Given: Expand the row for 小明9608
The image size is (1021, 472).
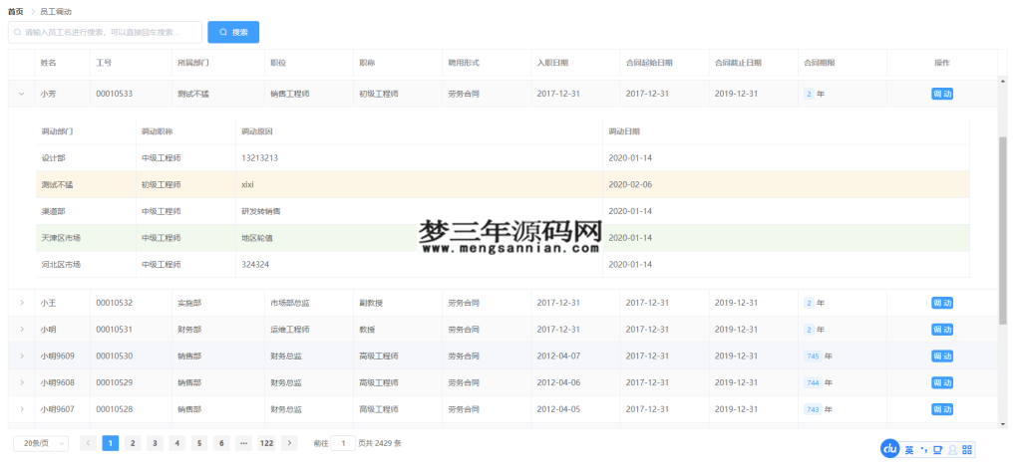Looking at the screenshot, I should [21, 383].
